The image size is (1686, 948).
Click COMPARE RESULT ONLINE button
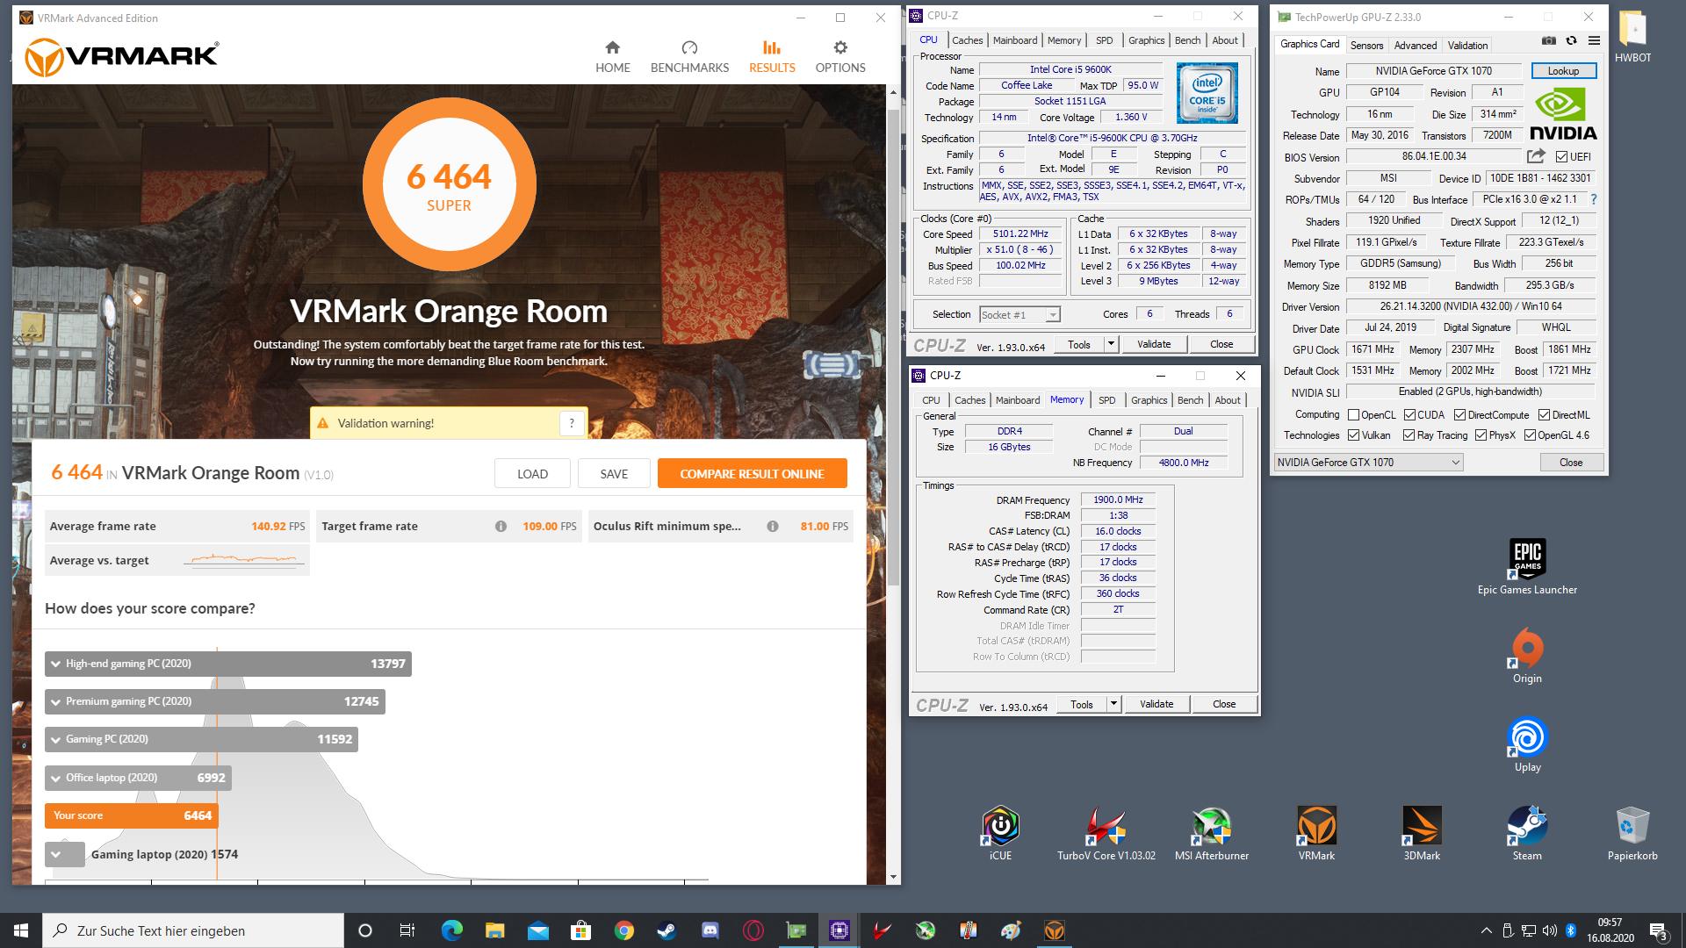[752, 474]
